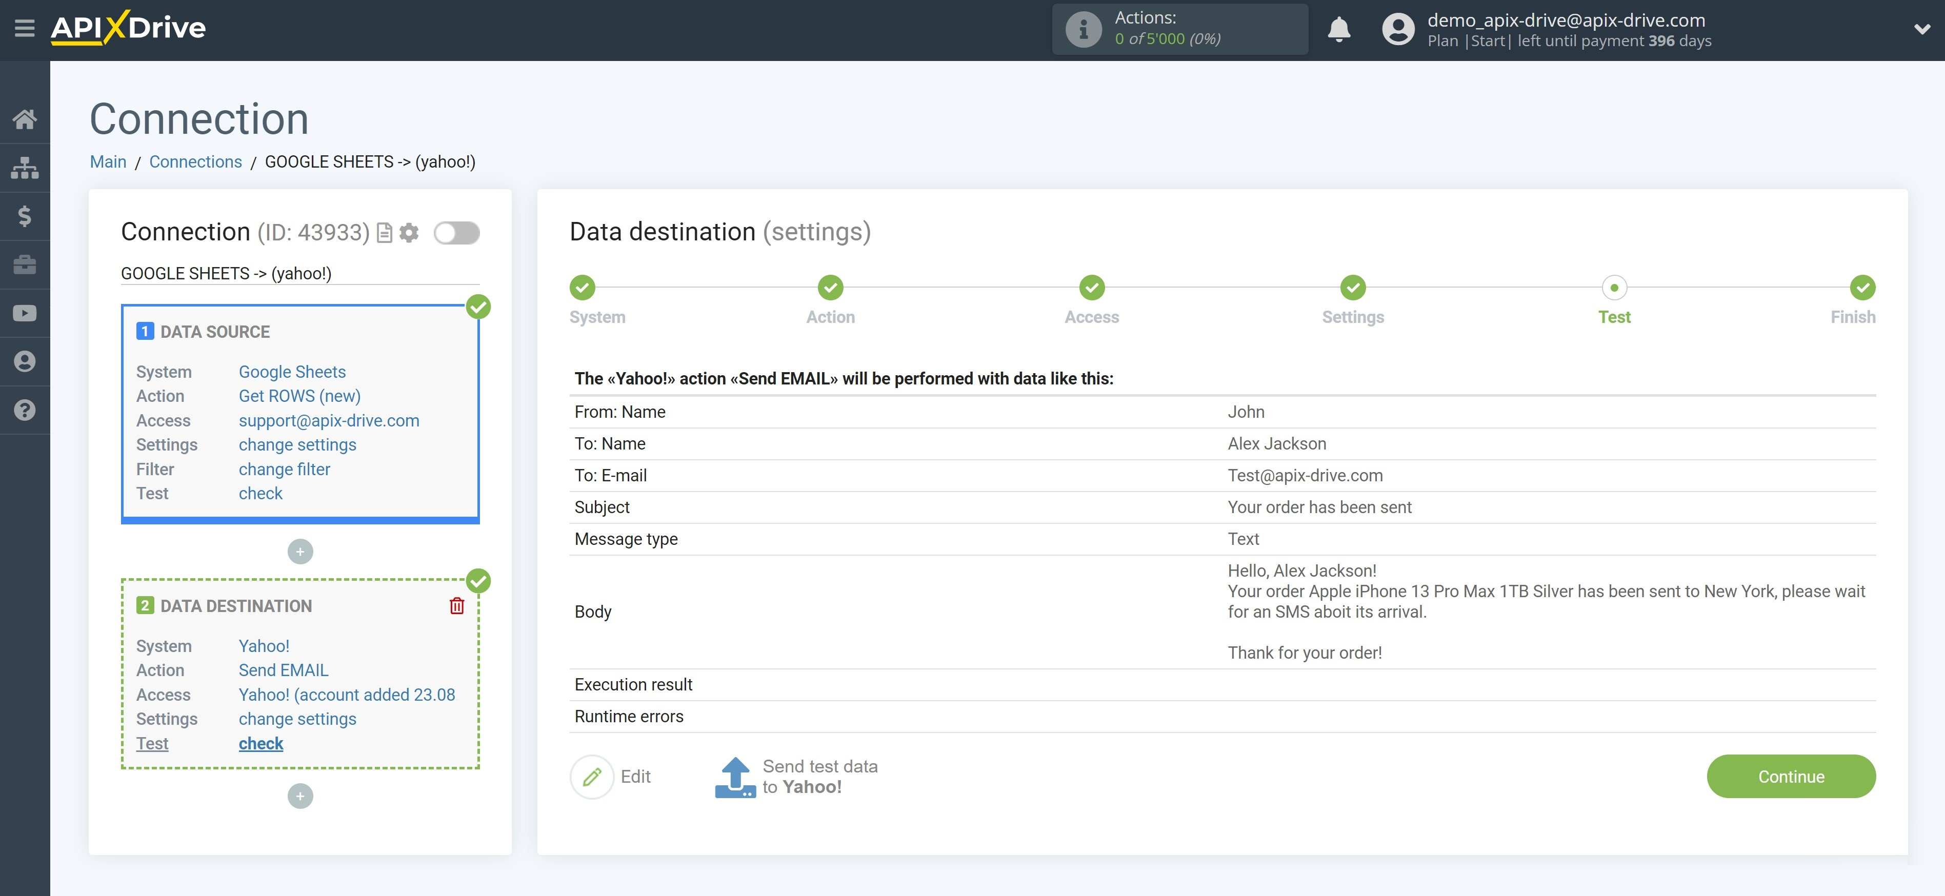Open the notifications bell
Image resolution: width=1945 pixels, height=896 pixels.
tap(1339, 29)
